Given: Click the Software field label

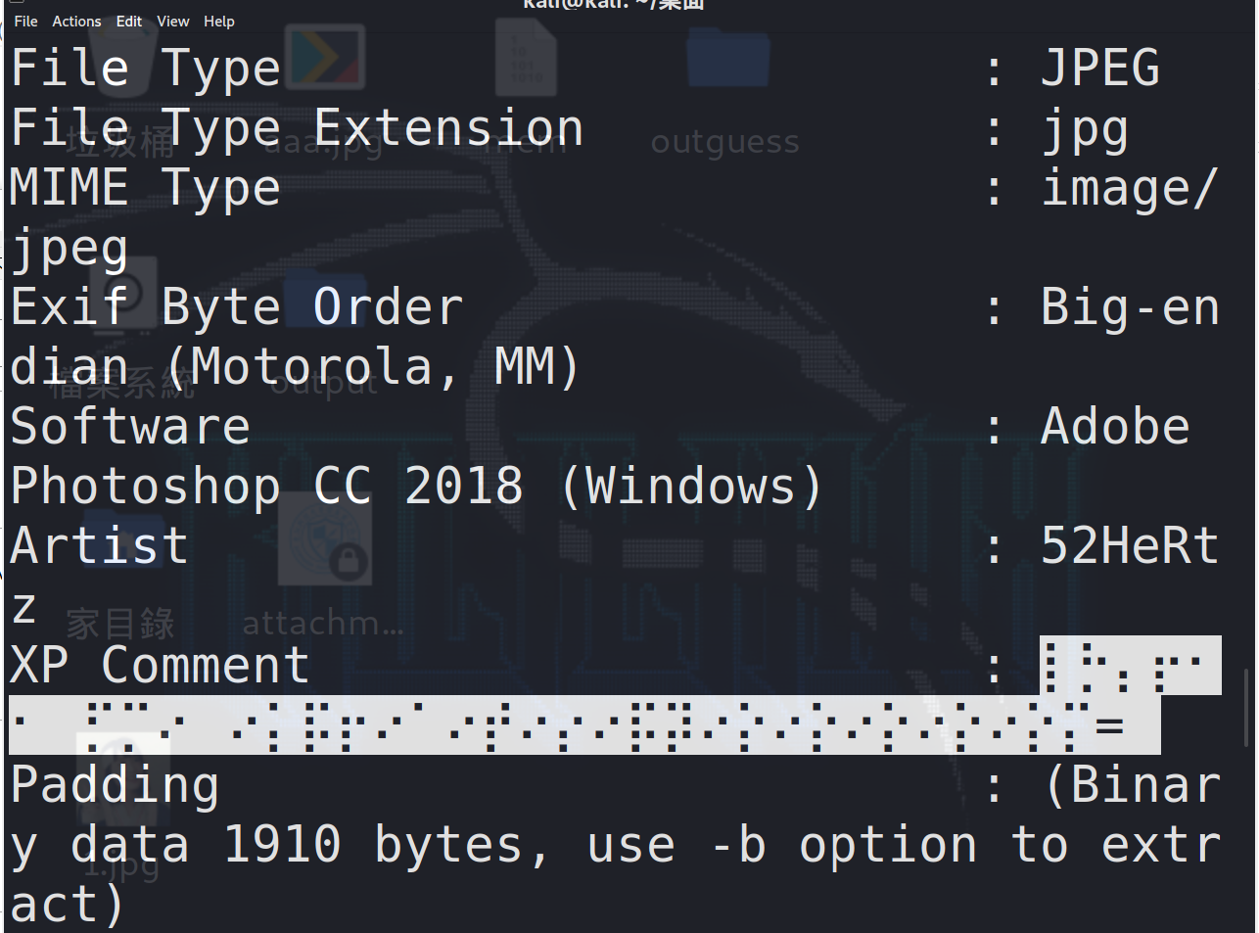Looking at the screenshot, I should [130, 427].
